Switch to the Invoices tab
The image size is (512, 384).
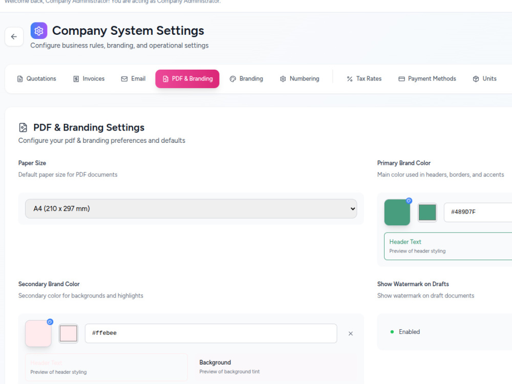[x=89, y=79]
